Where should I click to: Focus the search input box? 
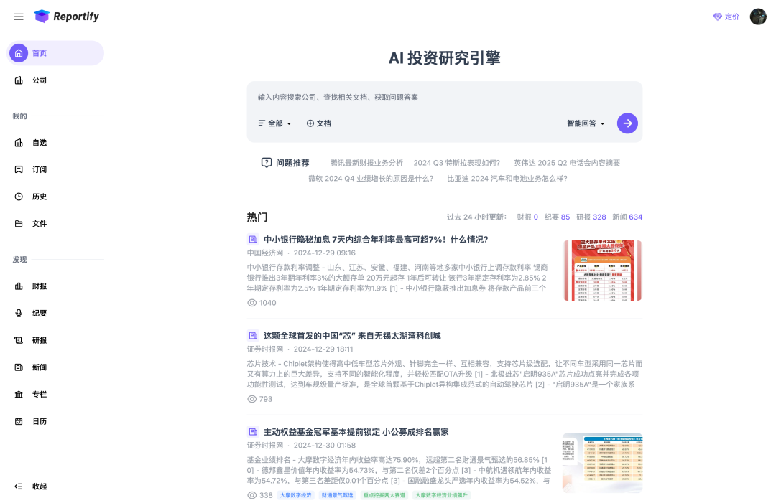click(x=445, y=98)
